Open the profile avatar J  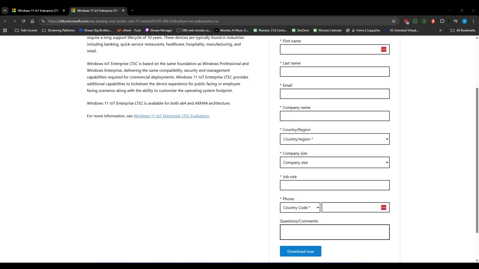(x=464, y=21)
